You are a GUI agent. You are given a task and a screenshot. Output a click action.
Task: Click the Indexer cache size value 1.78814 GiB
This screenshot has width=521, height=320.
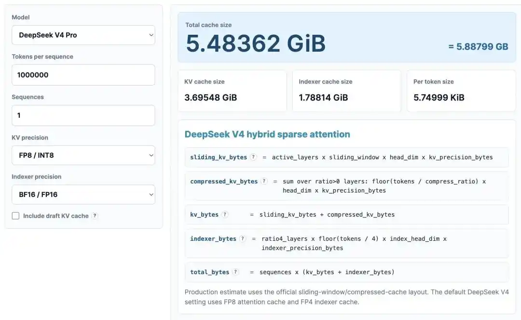point(323,97)
